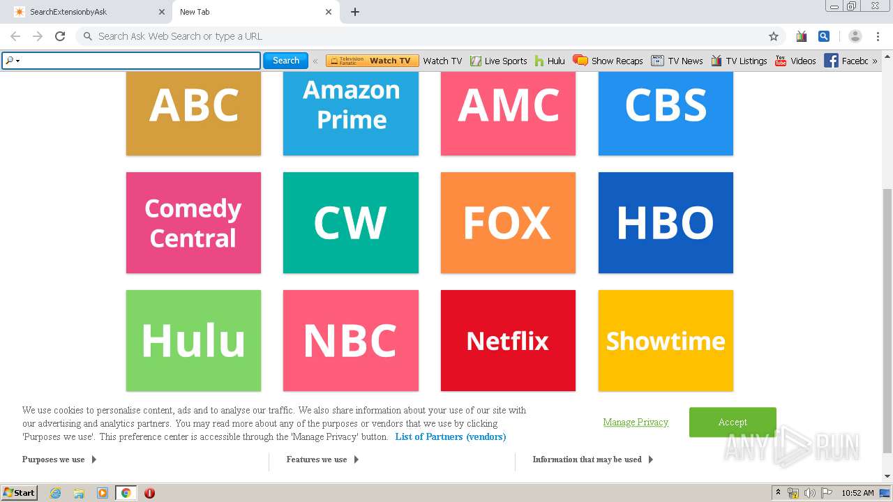This screenshot has width=893, height=502.
Task: Open the ABC channel tile
Action: point(193,113)
